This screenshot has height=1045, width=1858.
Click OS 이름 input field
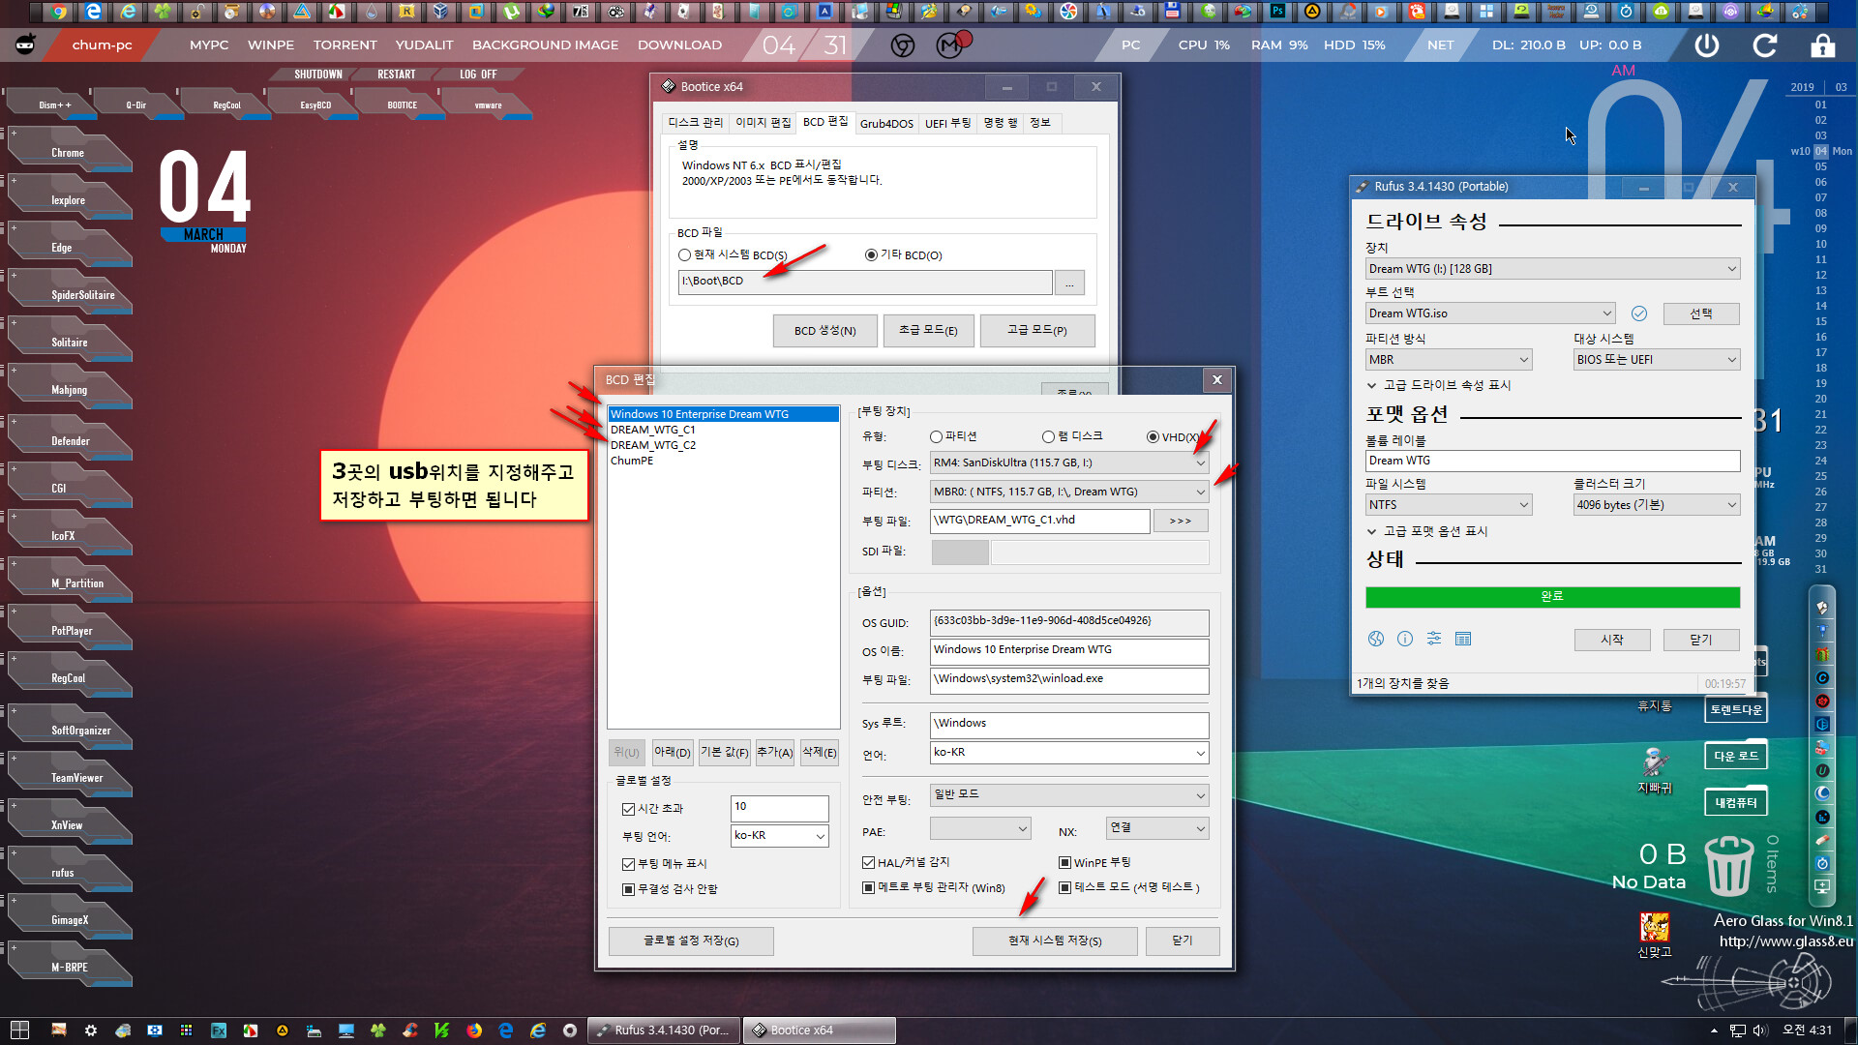click(1069, 650)
